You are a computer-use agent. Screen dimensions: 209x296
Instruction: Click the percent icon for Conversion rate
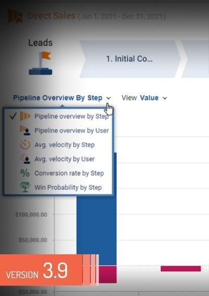coord(25,173)
